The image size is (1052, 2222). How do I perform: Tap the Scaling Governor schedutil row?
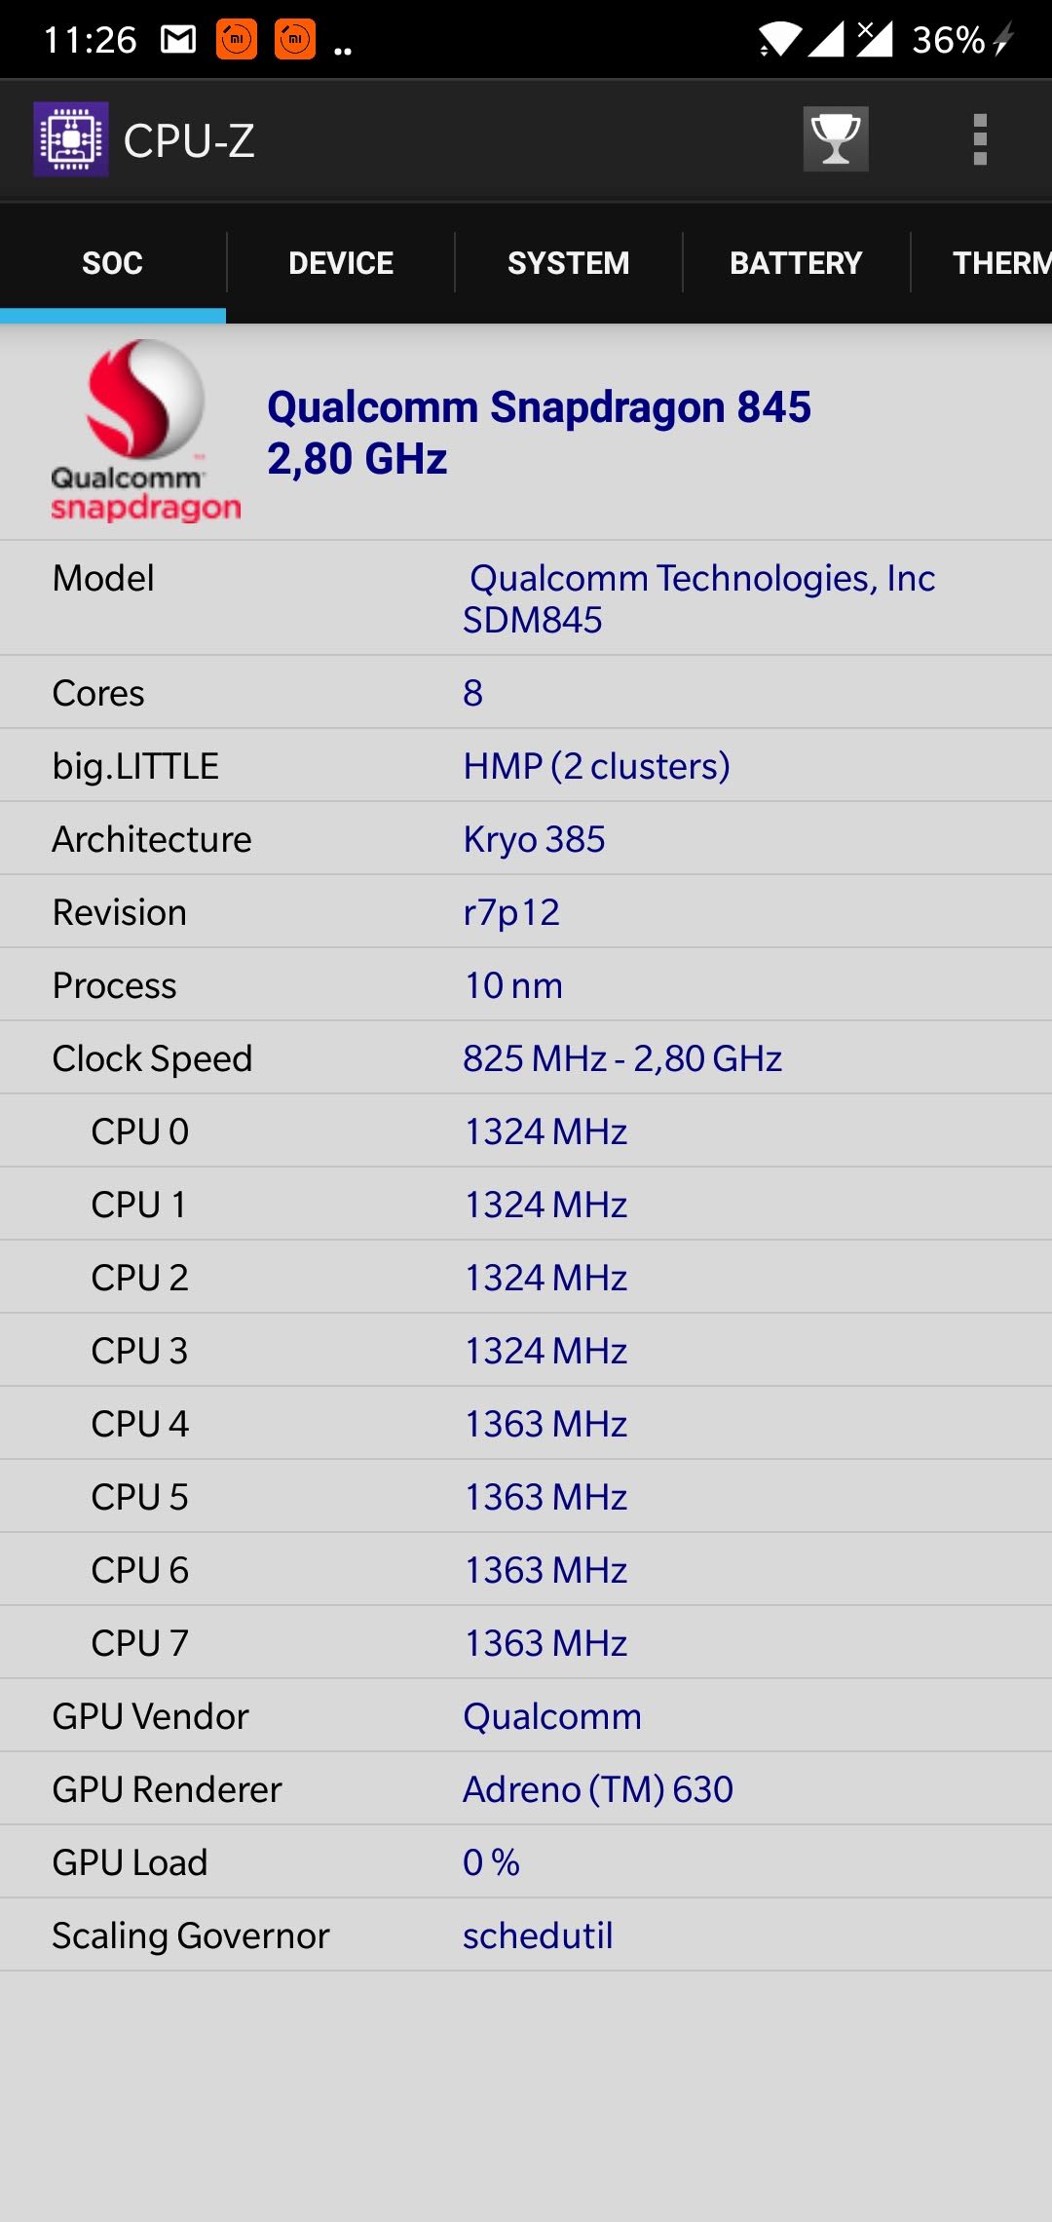526,1935
